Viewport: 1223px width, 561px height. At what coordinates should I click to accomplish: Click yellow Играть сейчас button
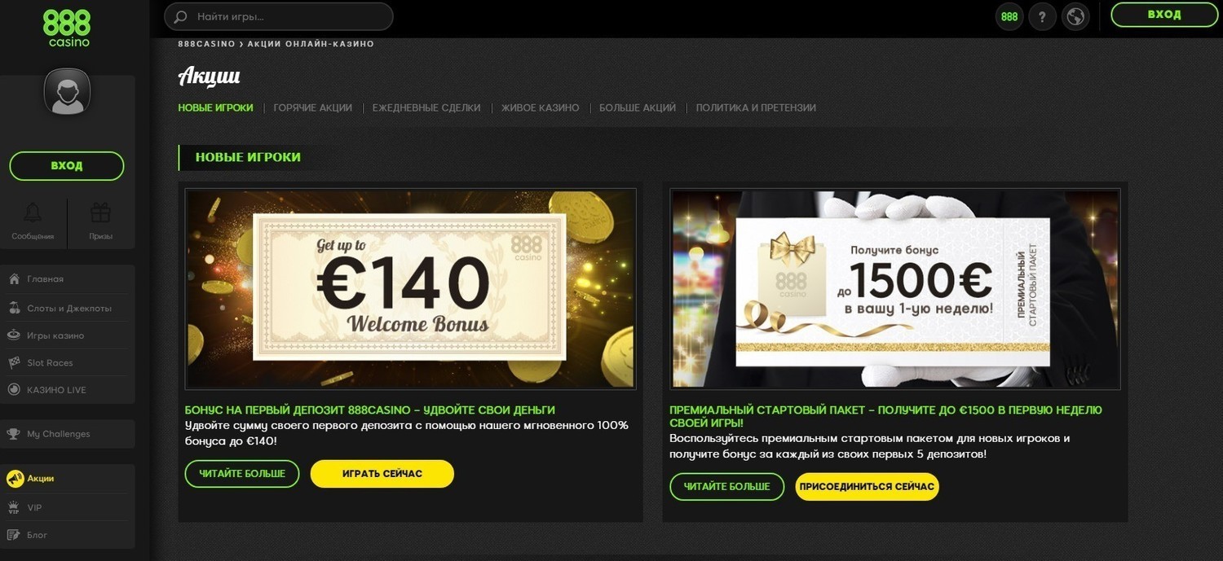click(382, 474)
